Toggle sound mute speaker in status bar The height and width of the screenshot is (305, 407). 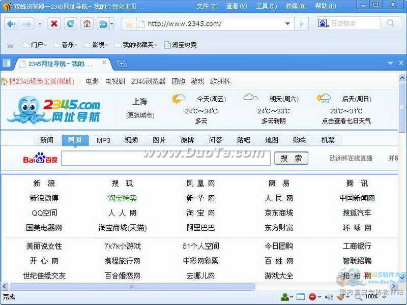pos(329,297)
